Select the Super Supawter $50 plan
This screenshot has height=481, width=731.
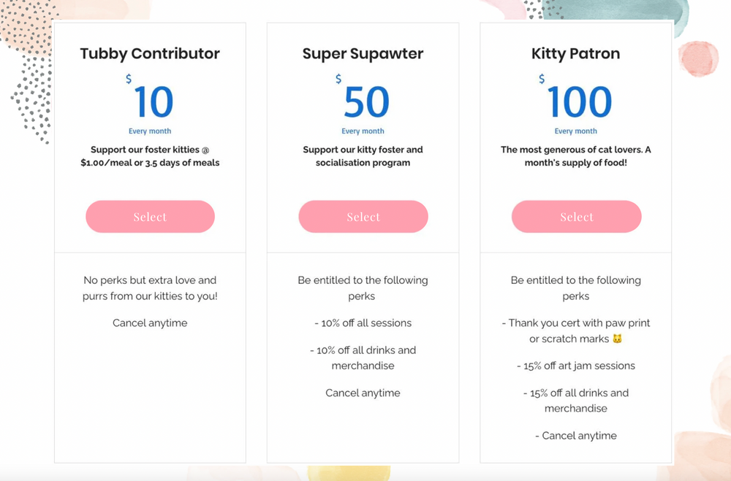(363, 216)
